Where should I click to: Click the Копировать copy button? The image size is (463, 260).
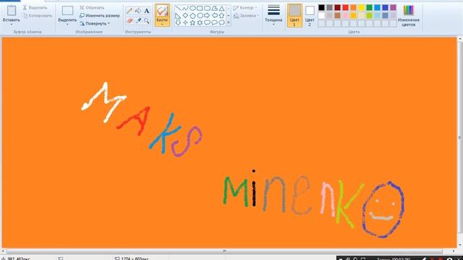[38, 16]
